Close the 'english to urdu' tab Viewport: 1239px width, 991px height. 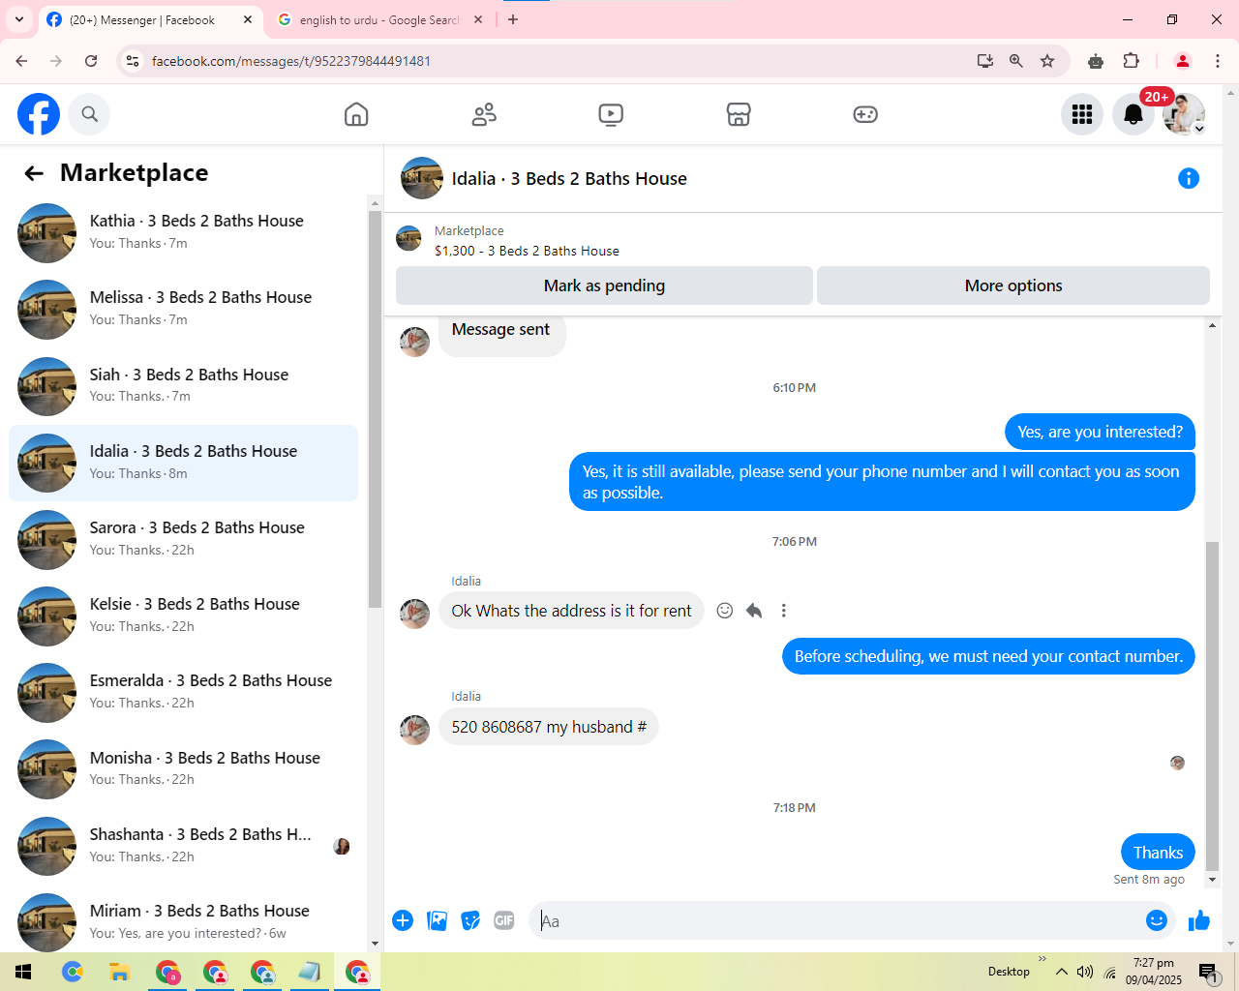478,19
